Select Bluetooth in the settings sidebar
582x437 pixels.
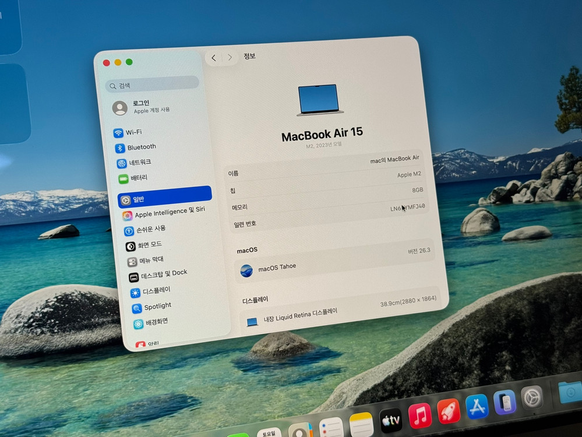[x=141, y=147]
